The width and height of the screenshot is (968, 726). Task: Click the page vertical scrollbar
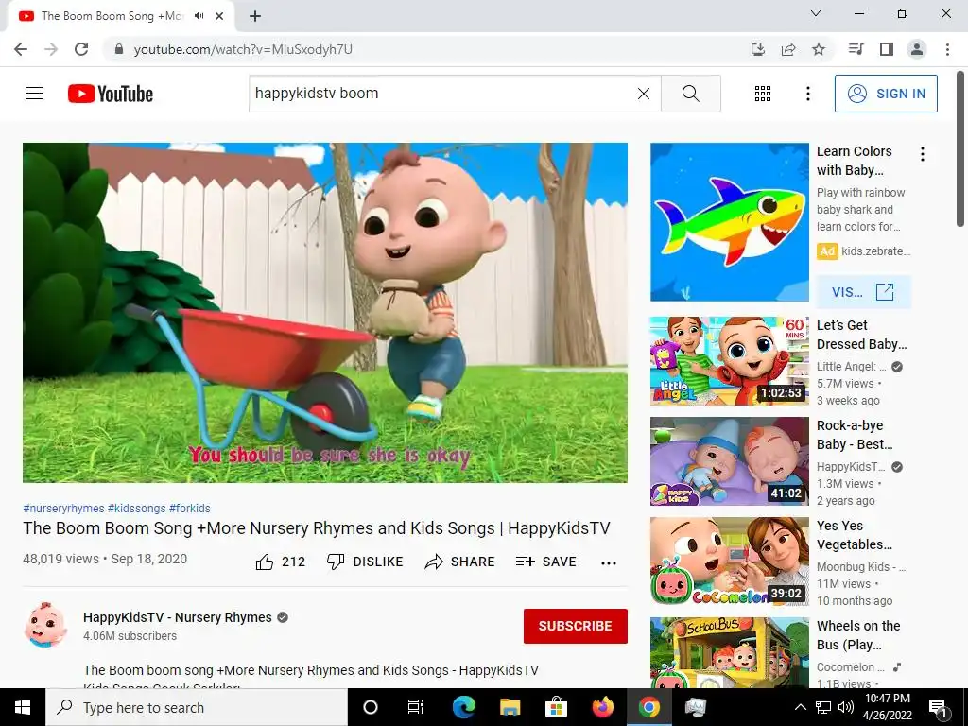960,150
